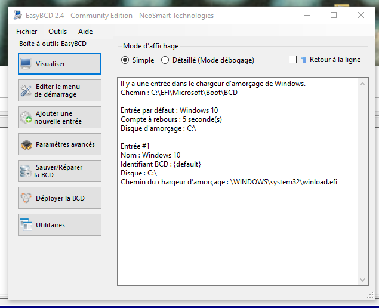Viewport: 379px width, 308px height.
Task: Click the line 'Entrée #1'
Action: pyautogui.click(x=135, y=146)
